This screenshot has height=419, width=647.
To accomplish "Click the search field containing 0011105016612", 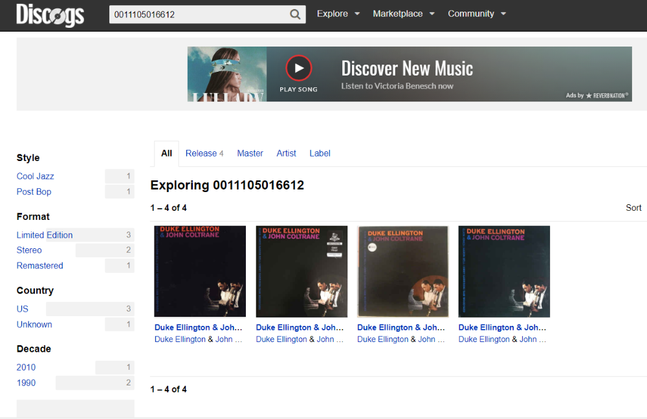I will point(197,14).
